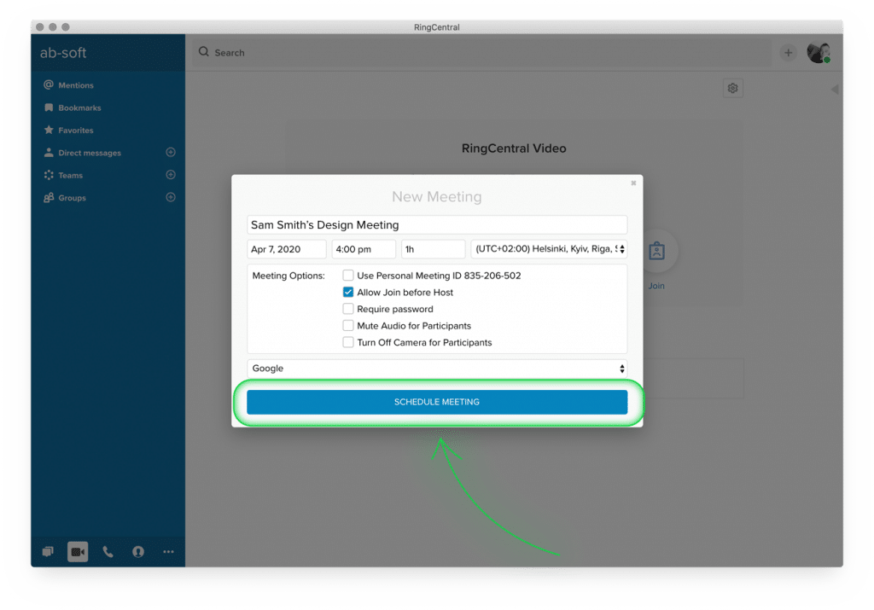
Task: Click the meeting title input field
Action: click(x=437, y=225)
